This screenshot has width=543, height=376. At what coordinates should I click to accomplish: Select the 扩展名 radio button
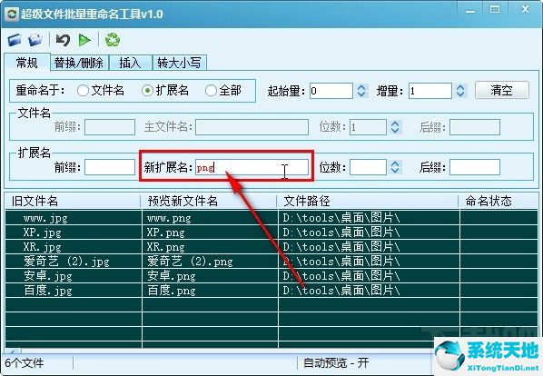[147, 91]
